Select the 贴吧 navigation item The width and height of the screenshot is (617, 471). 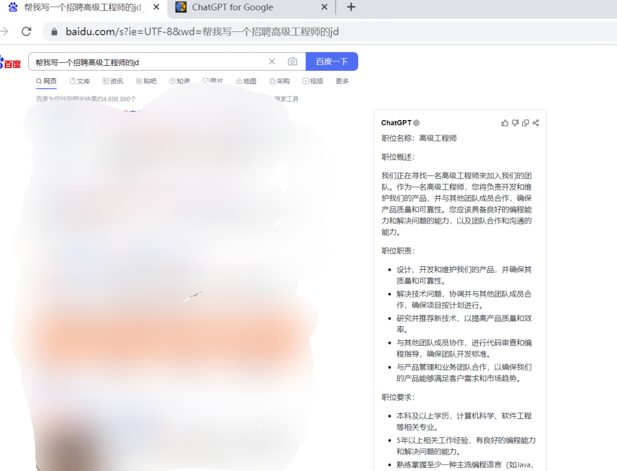coord(146,81)
